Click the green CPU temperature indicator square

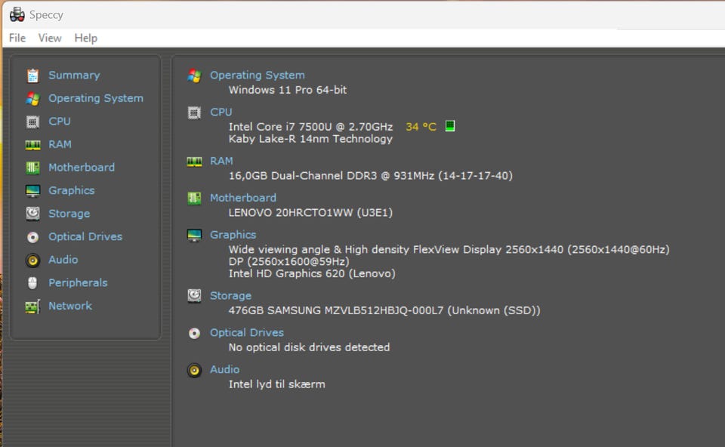click(450, 126)
